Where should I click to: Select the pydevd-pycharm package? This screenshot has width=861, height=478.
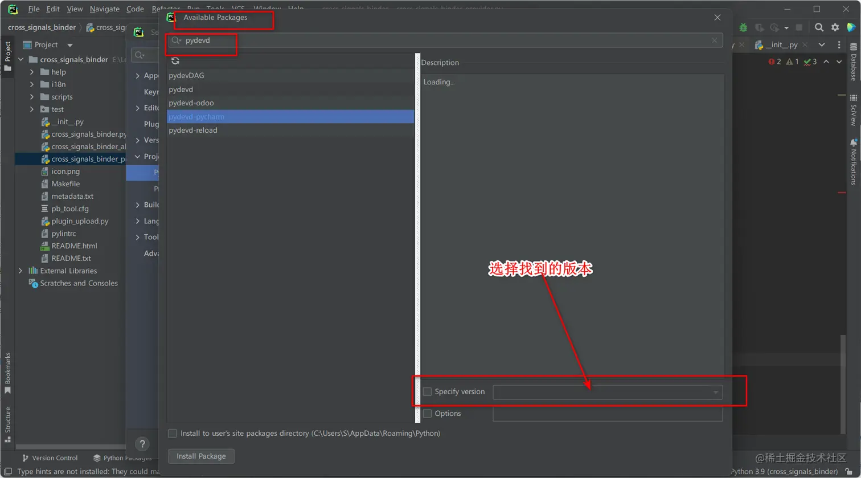click(290, 117)
